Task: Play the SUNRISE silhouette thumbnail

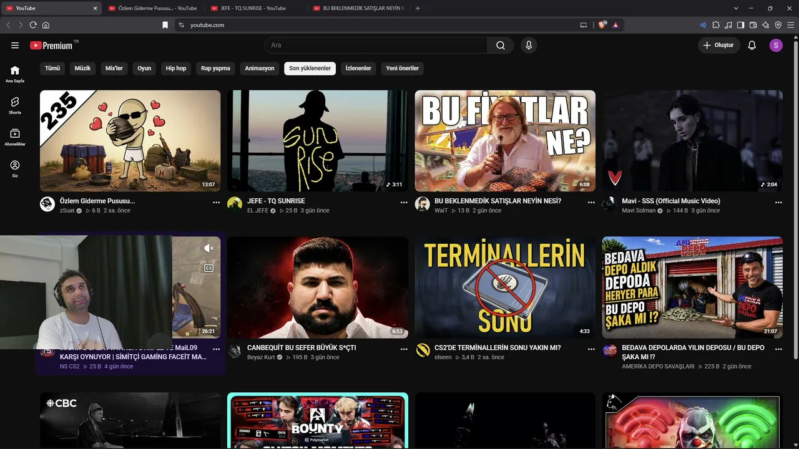Action: tap(318, 141)
